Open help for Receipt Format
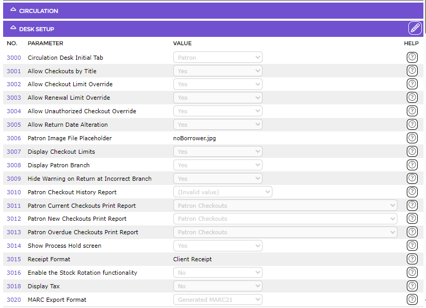Viewport: 426px width, 308px height. [x=412, y=259]
